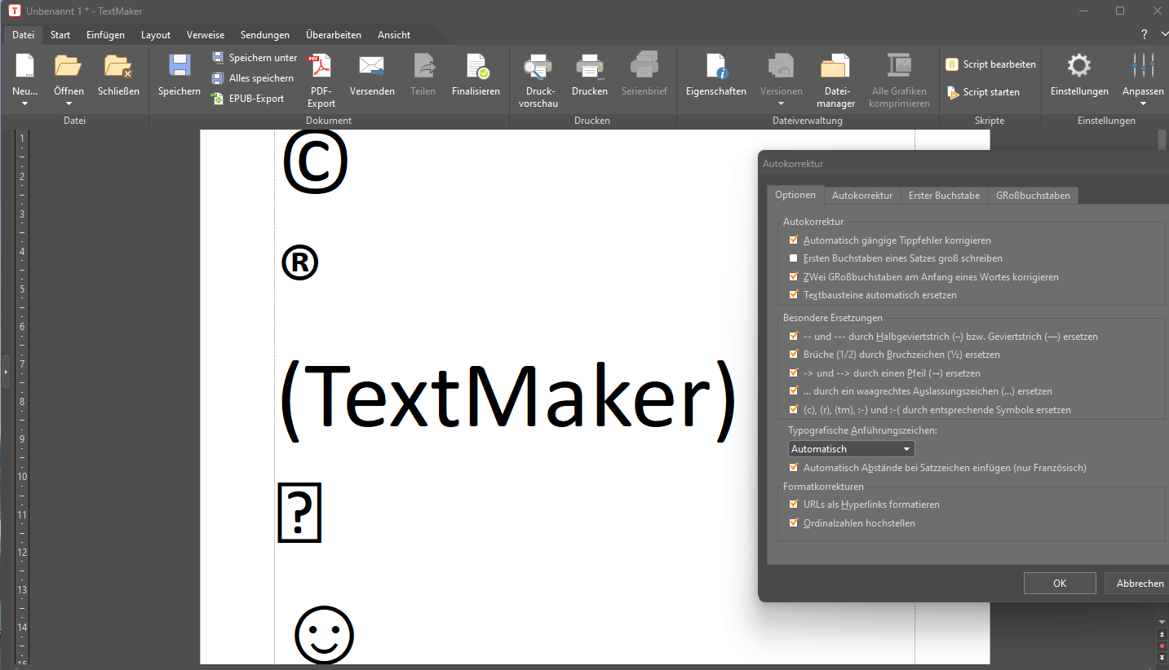This screenshot has width=1169, height=670.
Task: Switch to the Einfügen ribbon tab
Action: pyautogui.click(x=105, y=35)
